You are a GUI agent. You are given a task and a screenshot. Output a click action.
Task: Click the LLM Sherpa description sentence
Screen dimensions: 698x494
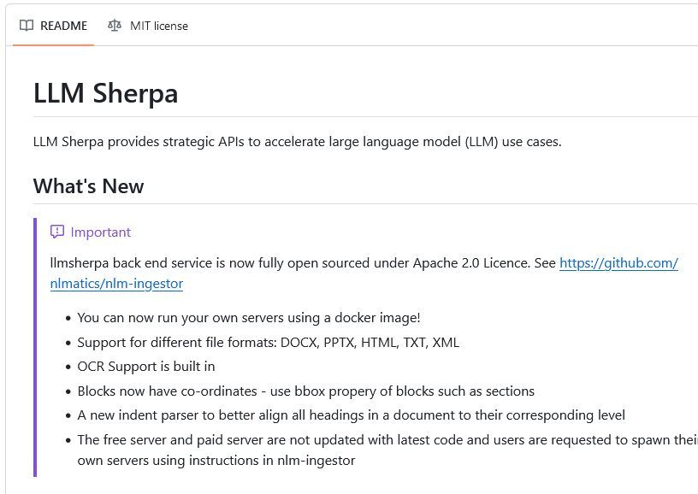[298, 141]
